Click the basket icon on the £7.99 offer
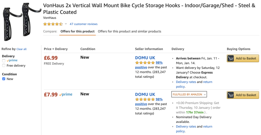Image resolution: width=261 pixels, height=135 pixels. (x=231, y=95)
